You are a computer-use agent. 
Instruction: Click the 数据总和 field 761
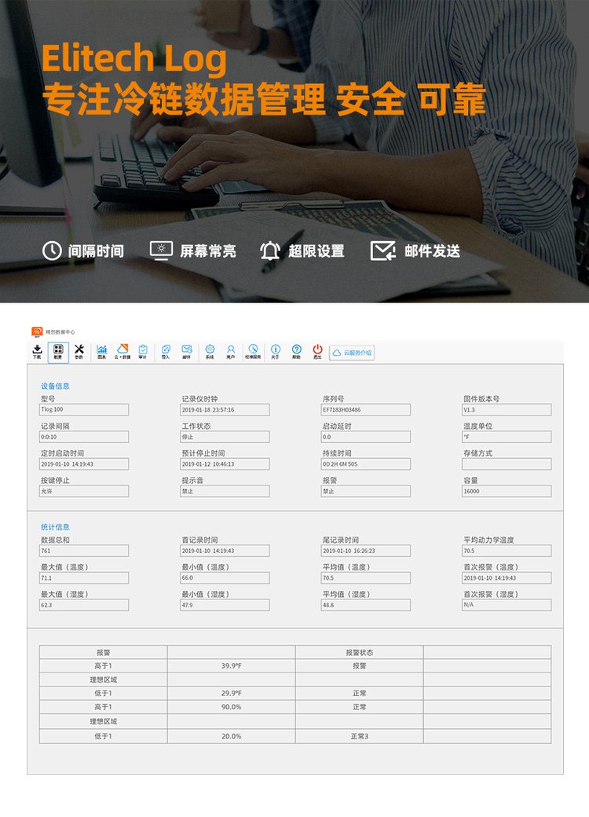[x=84, y=551]
